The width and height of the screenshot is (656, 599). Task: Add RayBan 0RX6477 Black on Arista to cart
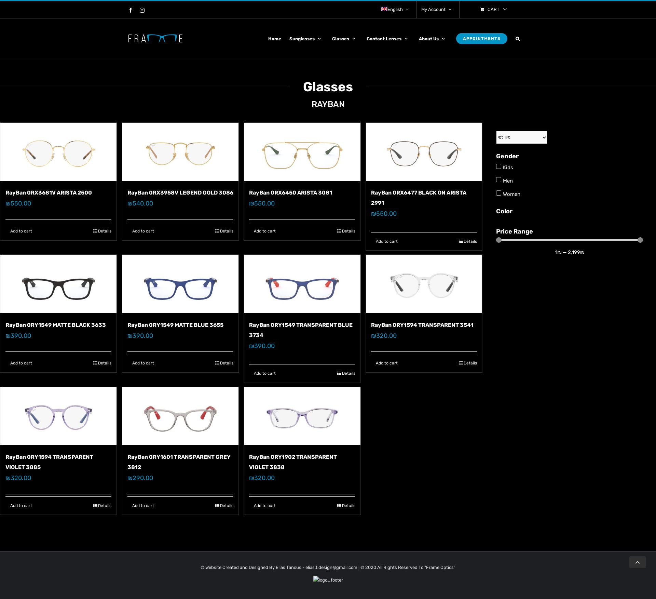[x=387, y=241]
